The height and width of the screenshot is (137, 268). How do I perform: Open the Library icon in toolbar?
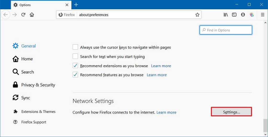click(x=226, y=15)
